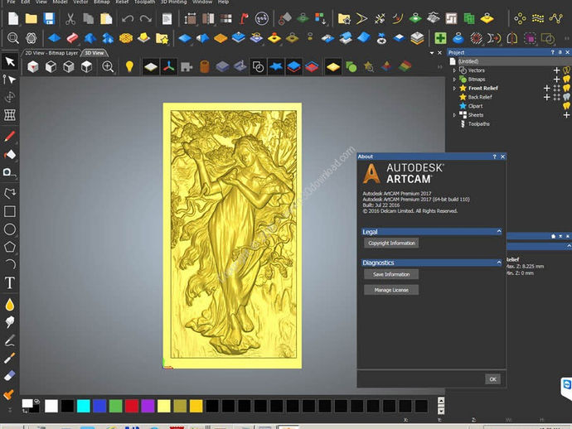Click OK in the About dialog
The width and height of the screenshot is (572, 429).
pos(492,379)
